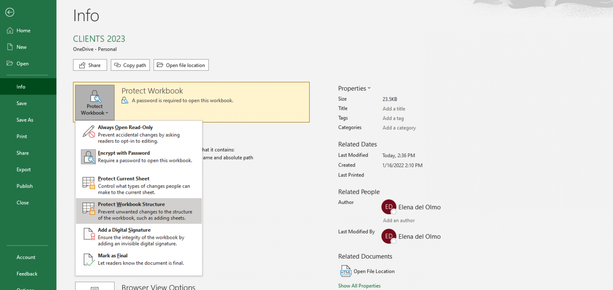Click the Protect Current Sheet grid icon
613x290 pixels.
pyautogui.click(x=89, y=183)
